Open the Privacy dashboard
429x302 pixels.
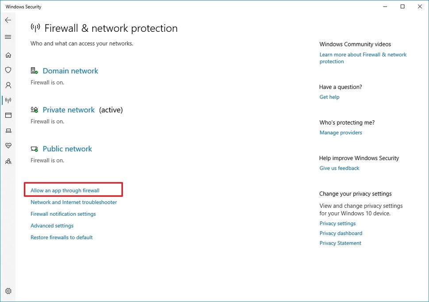(341, 233)
